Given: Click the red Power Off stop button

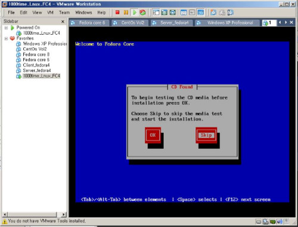Looking at the screenshot, I should pos(117,13).
